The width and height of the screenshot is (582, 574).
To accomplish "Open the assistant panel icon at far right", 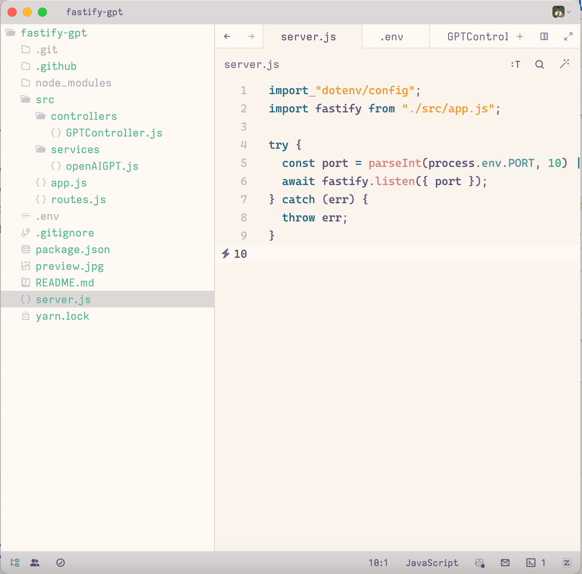I will (x=567, y=563).
